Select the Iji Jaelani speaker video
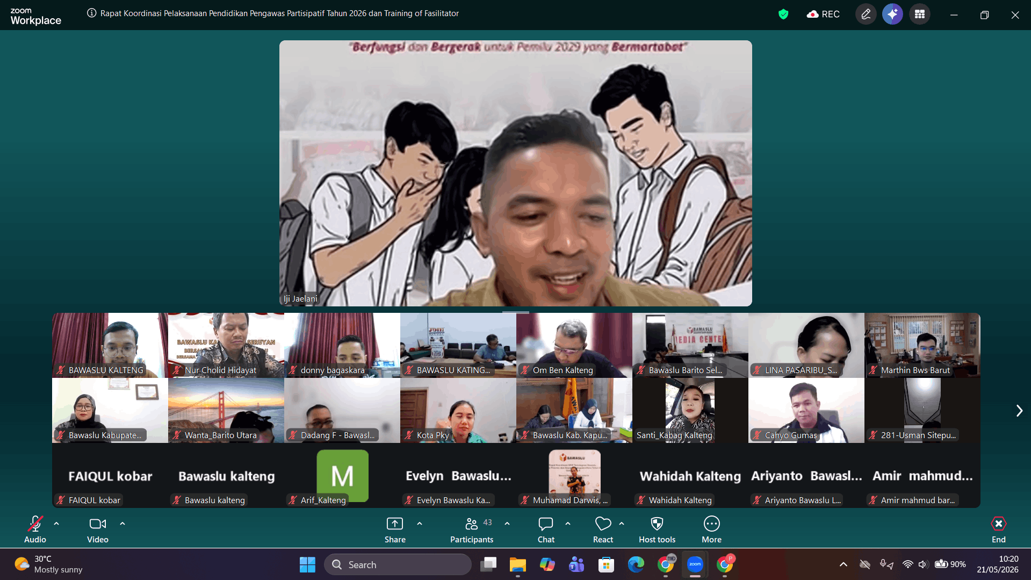Viewport: 1031px width, 580px height. [515, 173]
